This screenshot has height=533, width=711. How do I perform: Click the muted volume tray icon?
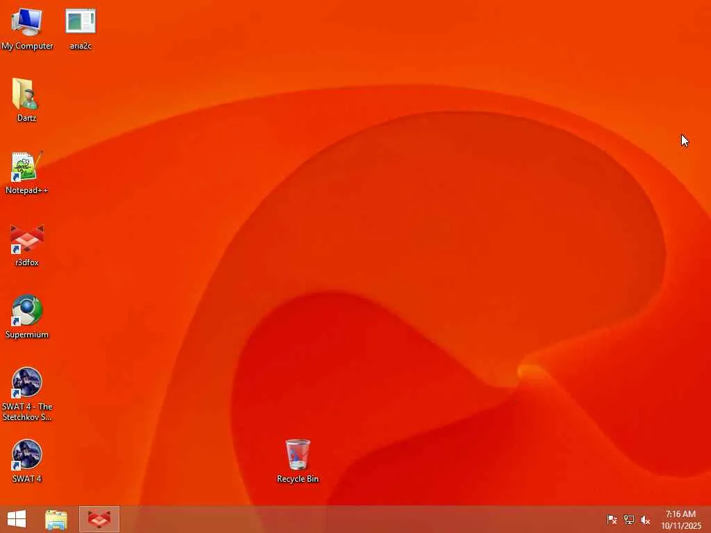pyautogui.click(x=645, y=520)
